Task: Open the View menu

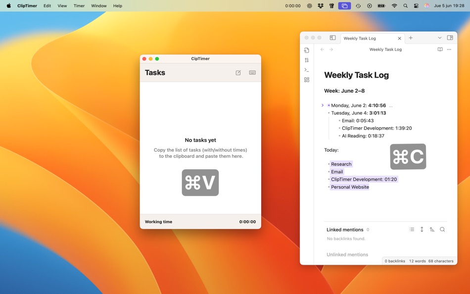Action: click(x=62, y=6)
